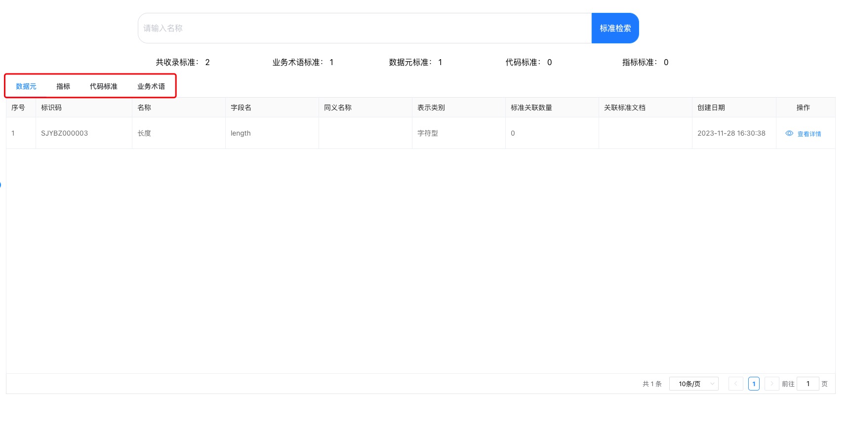The height and width of the screenshot is (430, 851).
Task: Click the 标准关联数量 column header
Action: point(552,107)
